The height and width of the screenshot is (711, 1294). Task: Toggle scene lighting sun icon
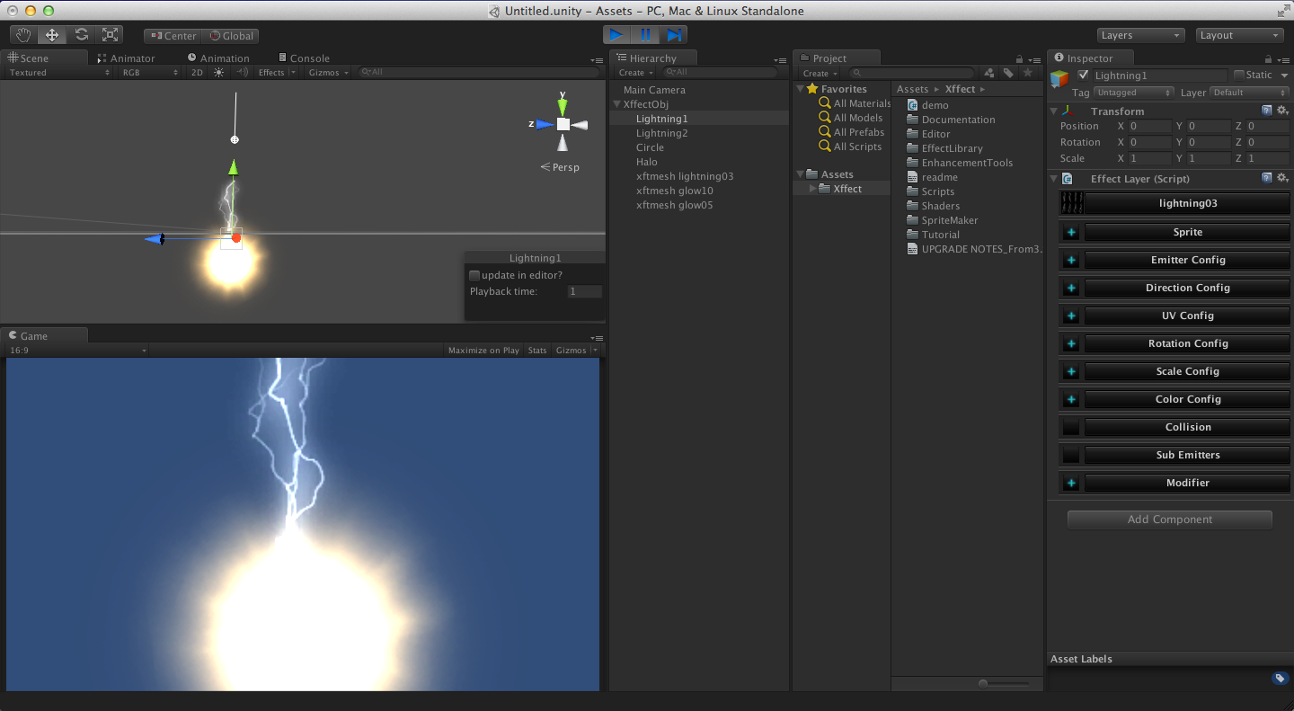tap(218, 73)
